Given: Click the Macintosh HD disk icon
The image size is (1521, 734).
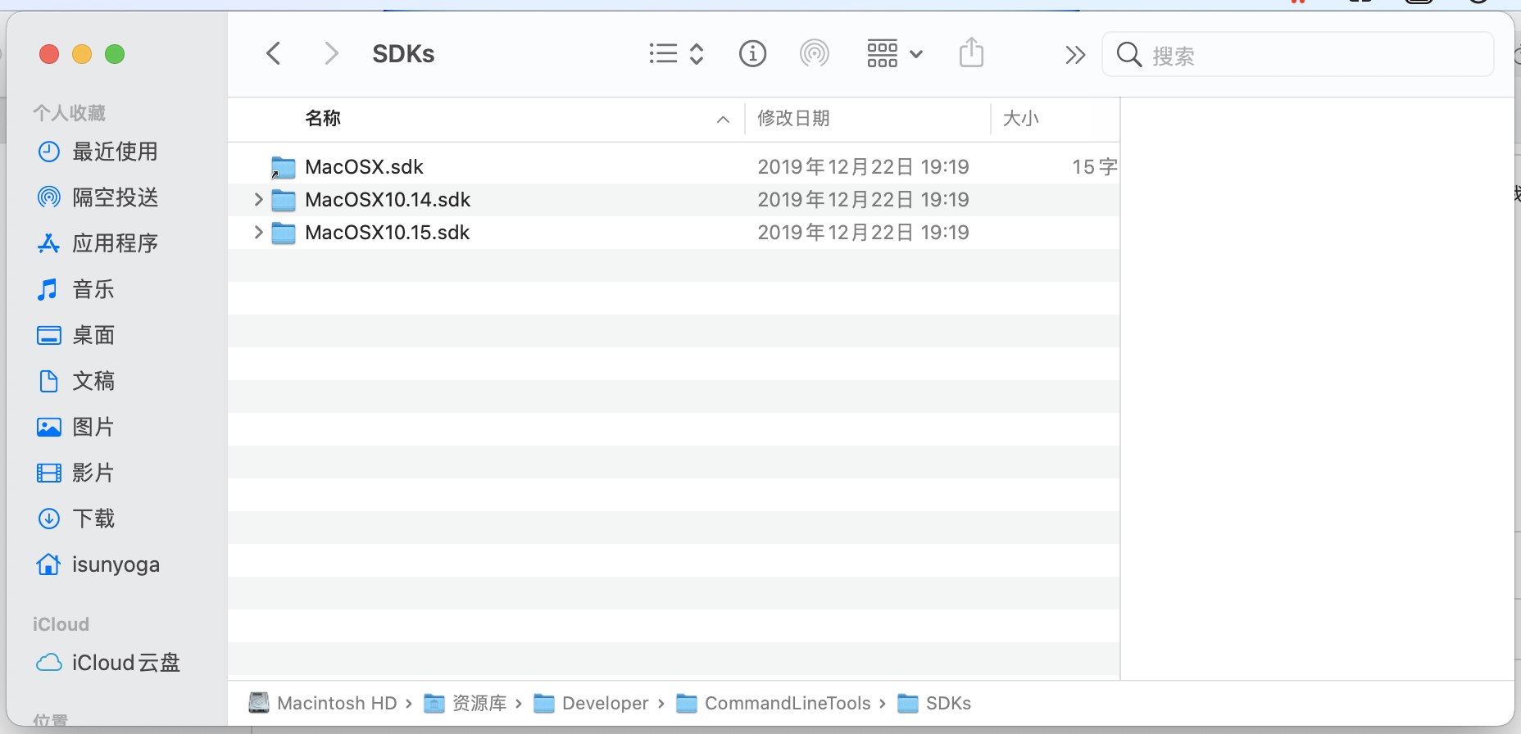Looking at the screenshot, I should click(259, 703).
